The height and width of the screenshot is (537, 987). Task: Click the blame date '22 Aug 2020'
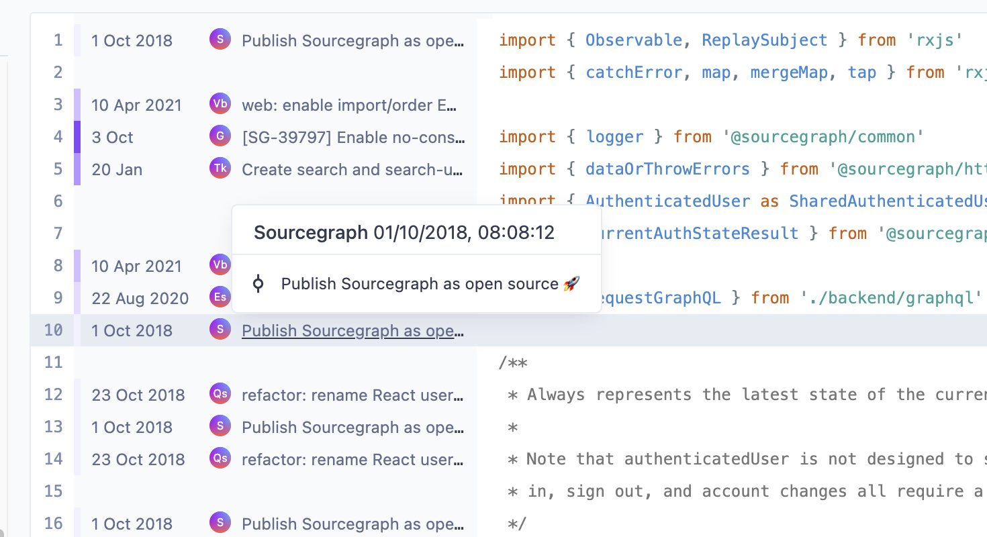[140, 299]
